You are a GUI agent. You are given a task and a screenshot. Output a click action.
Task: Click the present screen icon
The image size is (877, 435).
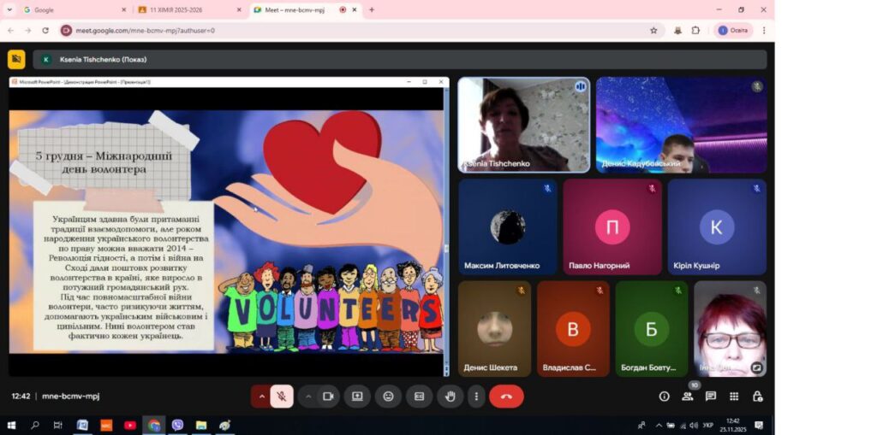point(357,397)
